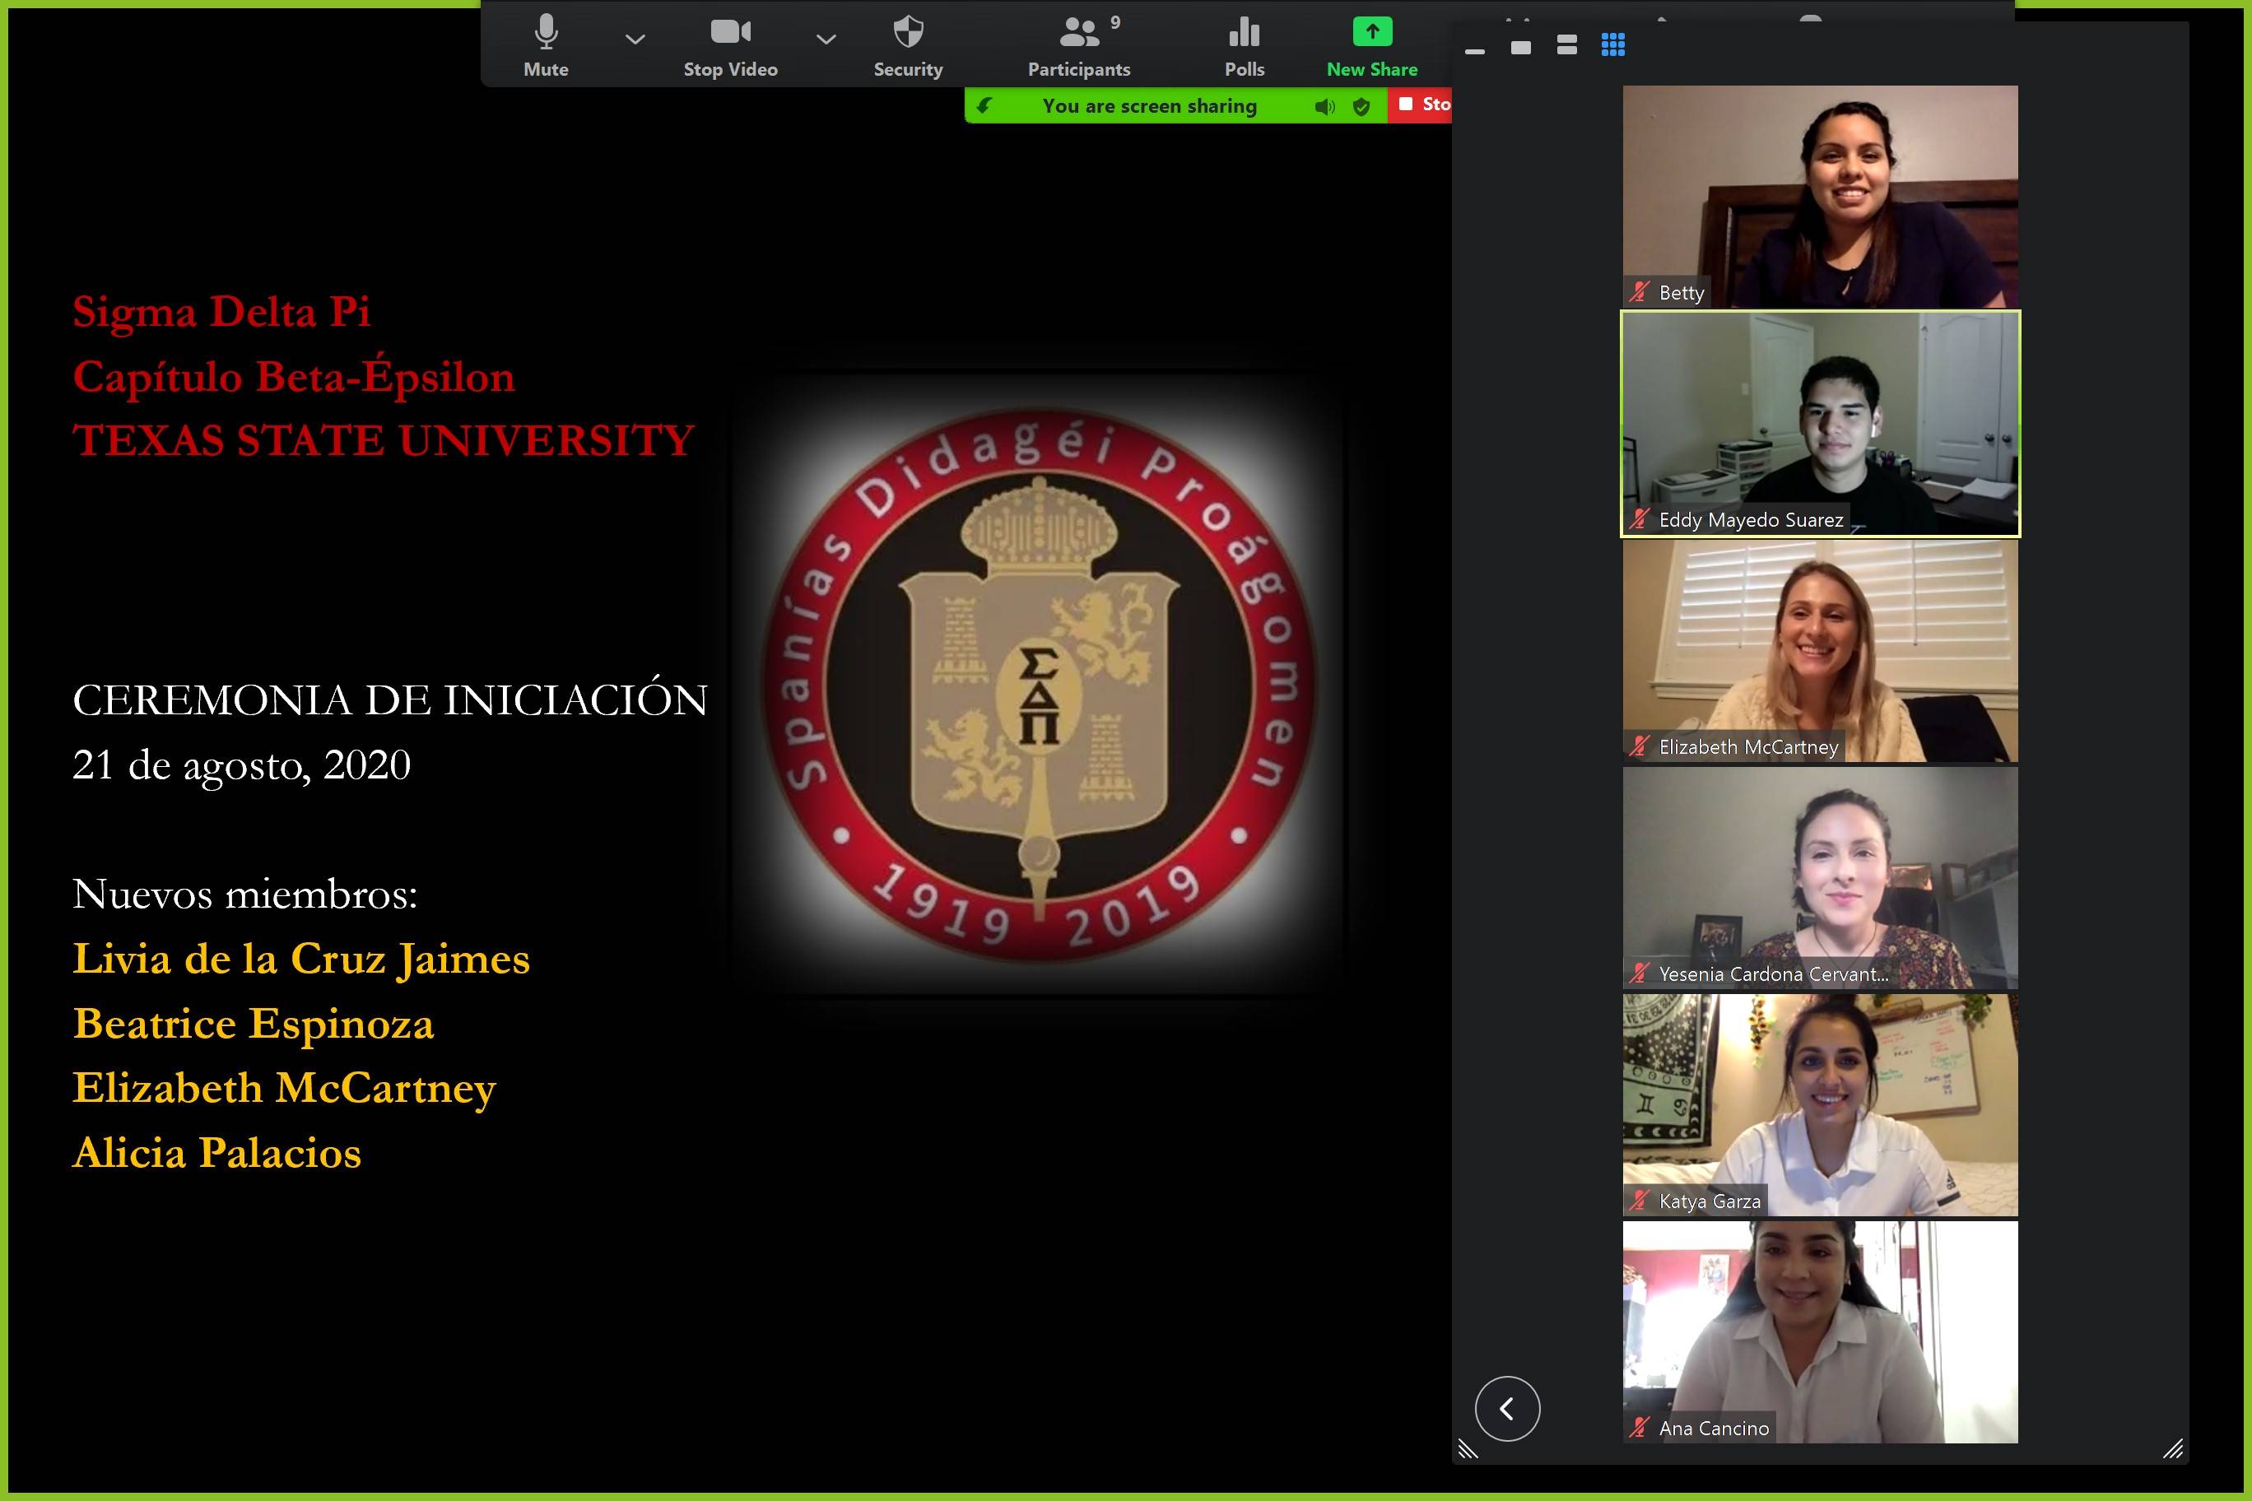Click 'Elizabeth McCartney' in new members list

(x=284, y=1090)
